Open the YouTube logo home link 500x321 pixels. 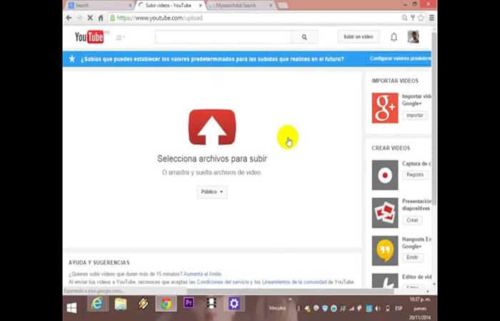pyautogui.click(x=89, y=37)
